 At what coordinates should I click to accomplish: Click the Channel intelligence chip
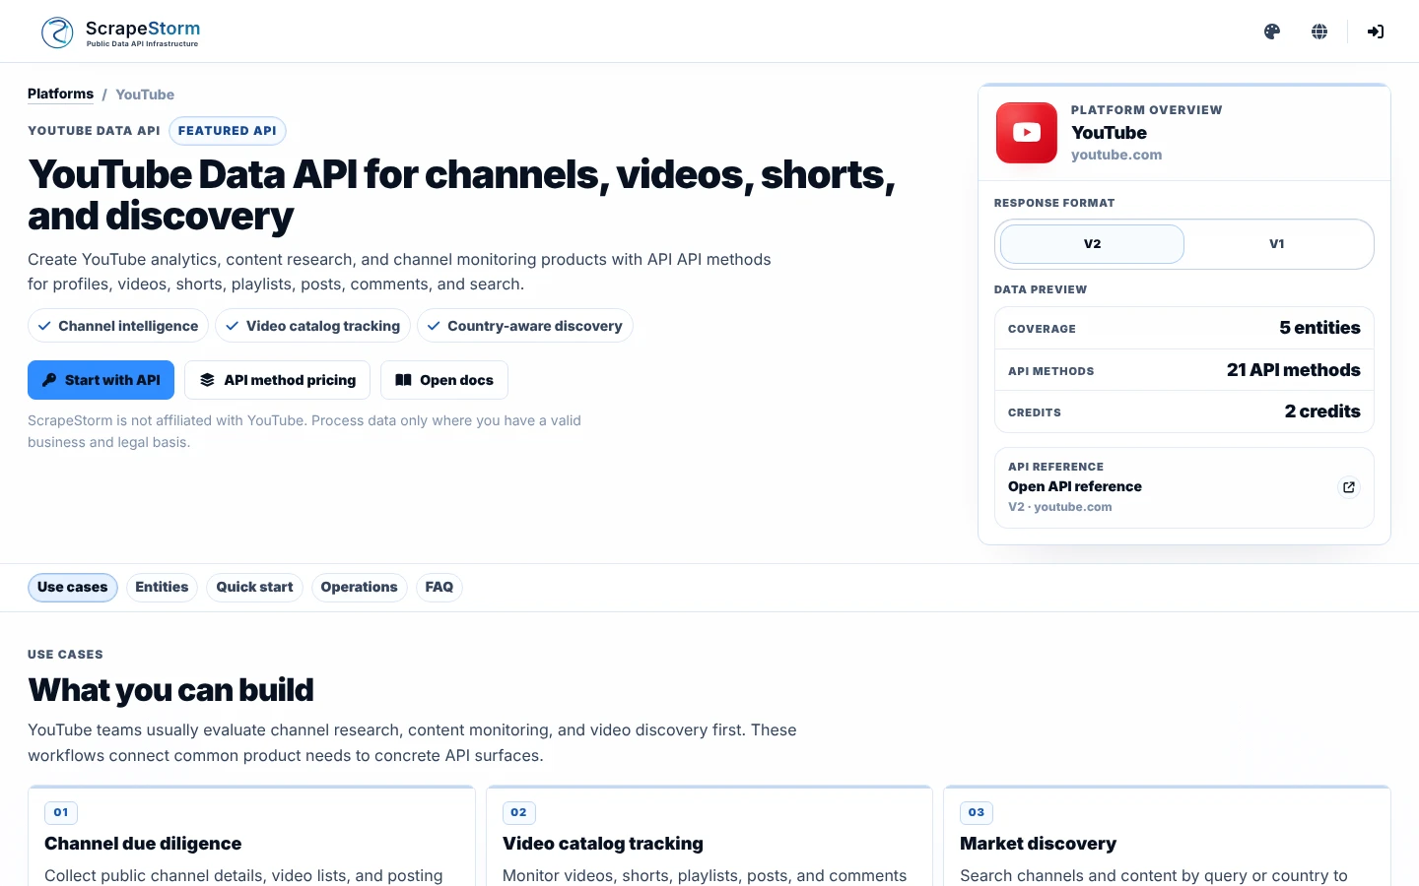point(118,326)
